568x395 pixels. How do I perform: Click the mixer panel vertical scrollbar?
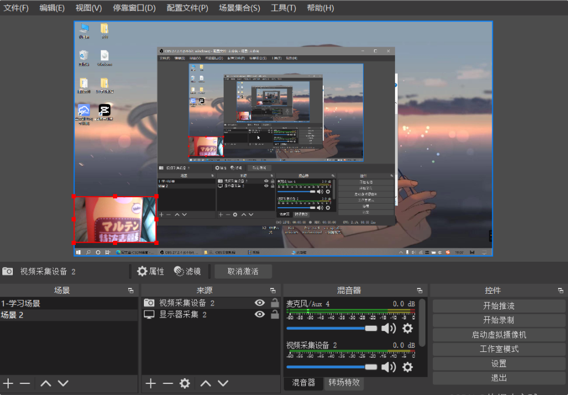[422, 322]
